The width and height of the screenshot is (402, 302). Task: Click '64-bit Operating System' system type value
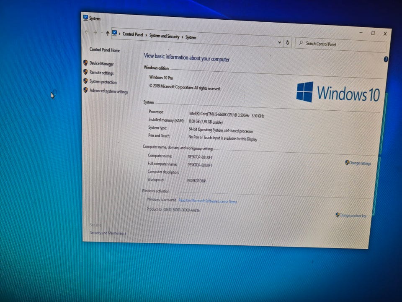205,130
